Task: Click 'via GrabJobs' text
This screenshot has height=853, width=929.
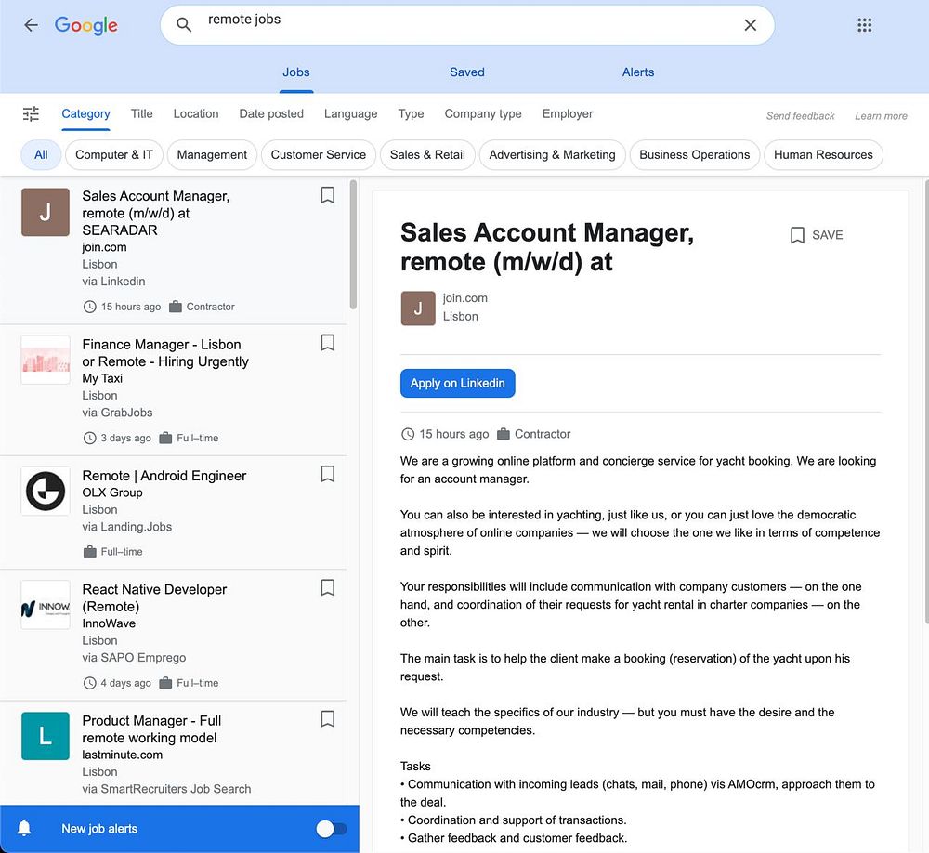Action: click(117, 413)
